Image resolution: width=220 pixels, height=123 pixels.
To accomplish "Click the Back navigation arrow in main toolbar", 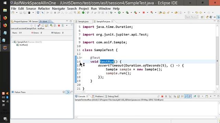I will point(201,13).
